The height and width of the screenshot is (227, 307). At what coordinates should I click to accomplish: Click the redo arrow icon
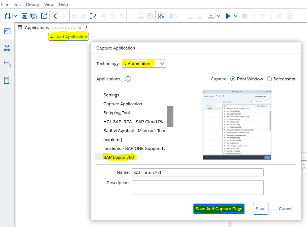[x=84, y=16]
